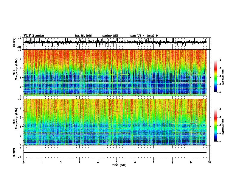Click the "4" time axis tick label
The height and width of the screenshot is (182, 236).
(x=98, y=162)
